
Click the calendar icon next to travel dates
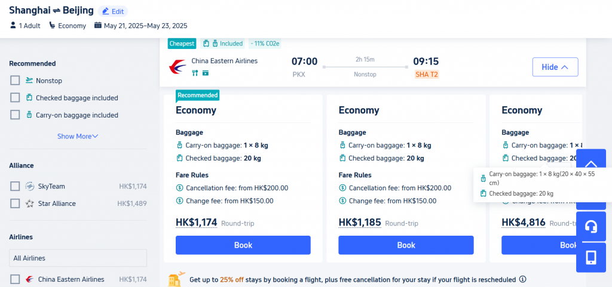97,26
